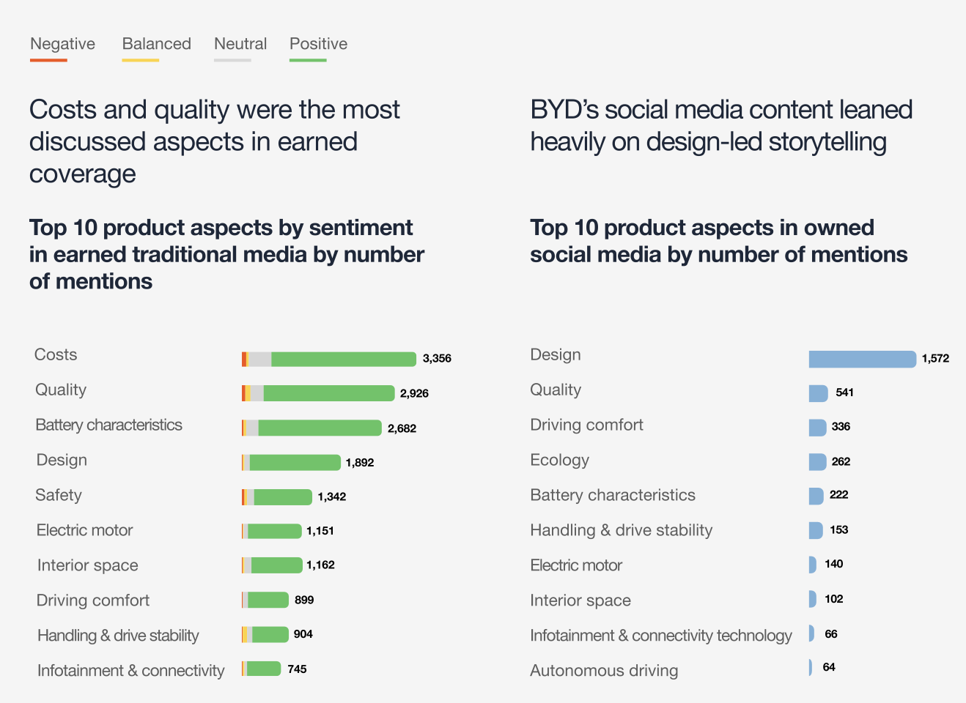This screenshot has height=703, width=966.
Task: Select the Infotainment & connectivity technology label
Action: pos(660,636)
